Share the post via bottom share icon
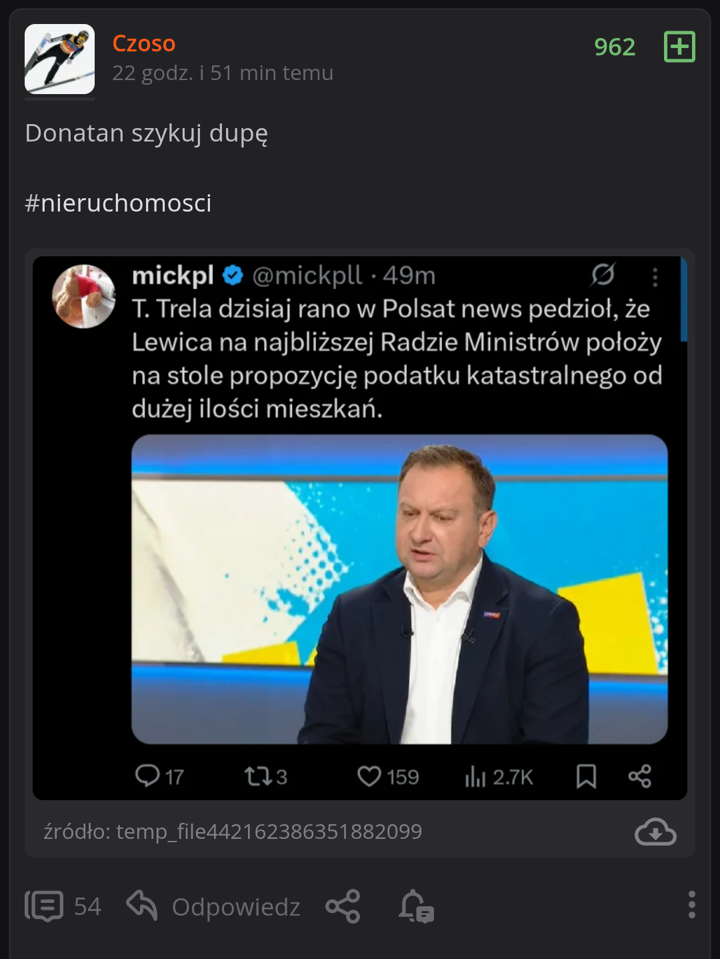Image resolution: width=720 pixels, height=959 pixels. [343, 906]
